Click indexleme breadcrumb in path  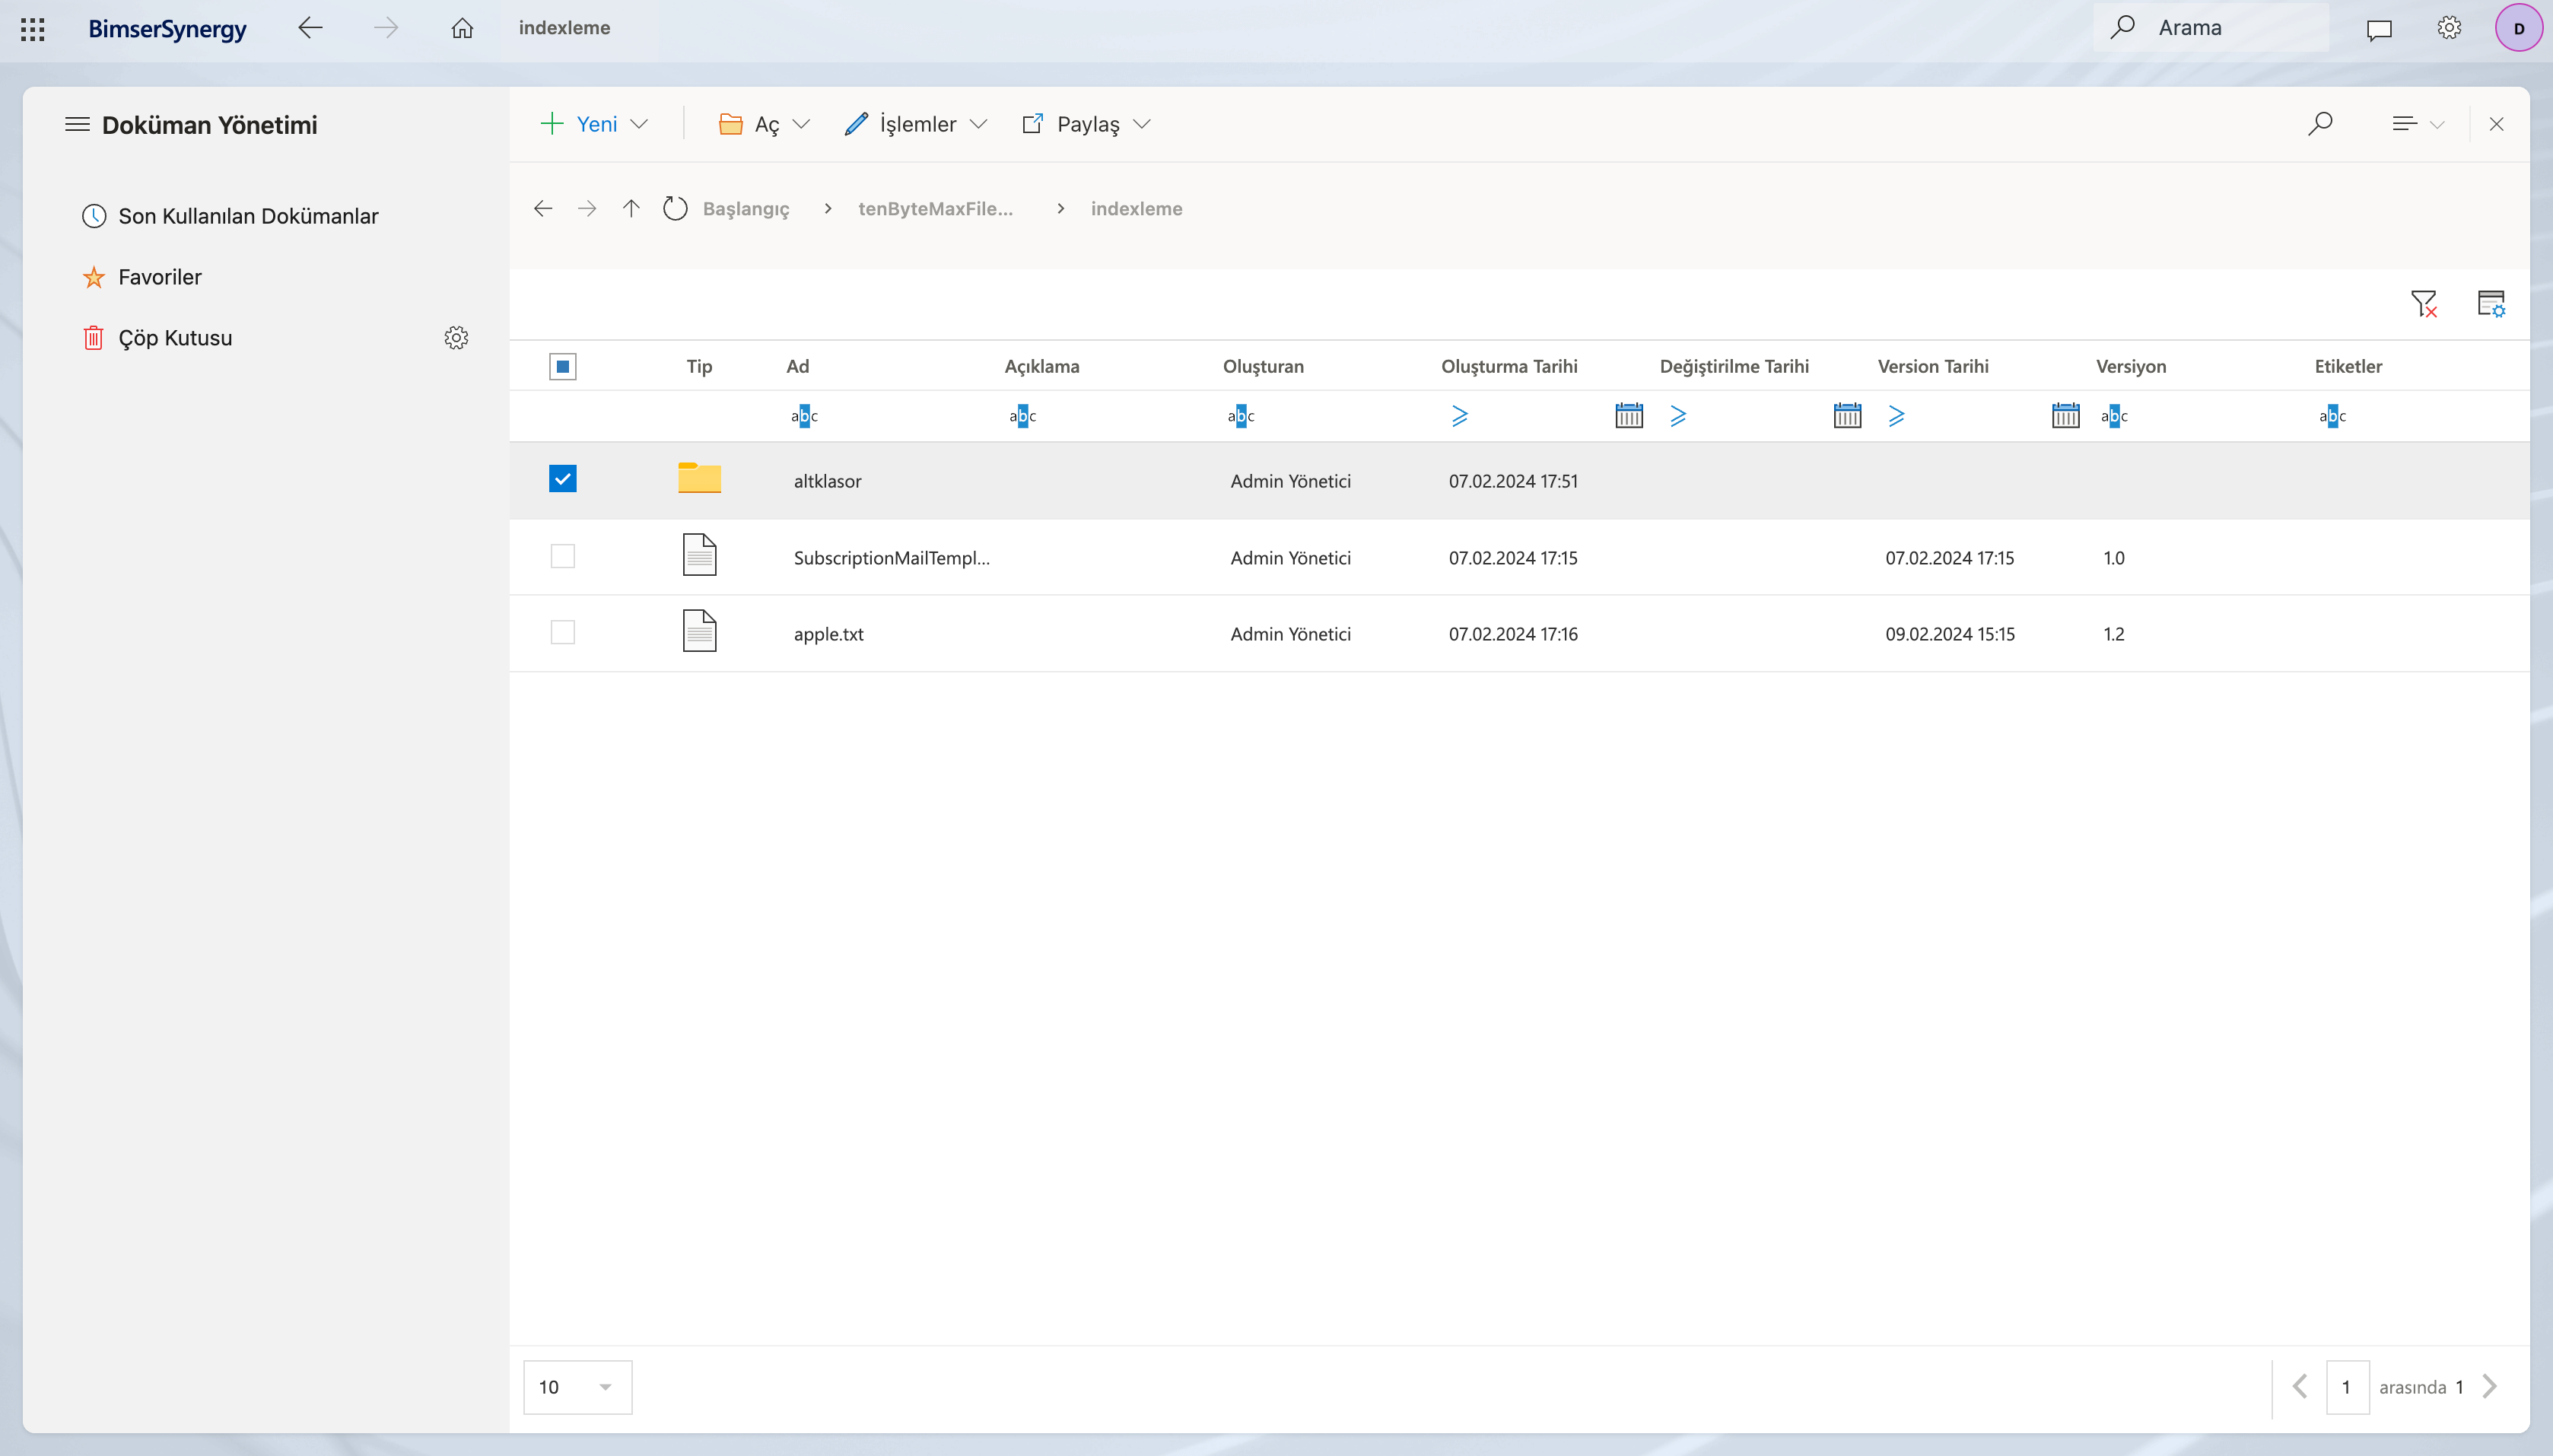pos(1136,209)
